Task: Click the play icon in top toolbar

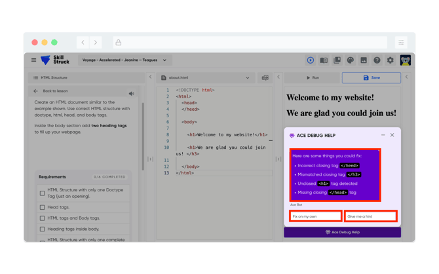Action: tap(310, 60)
